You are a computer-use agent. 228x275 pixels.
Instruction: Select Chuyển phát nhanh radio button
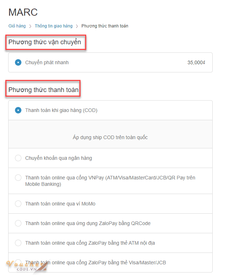click(18, 62)
